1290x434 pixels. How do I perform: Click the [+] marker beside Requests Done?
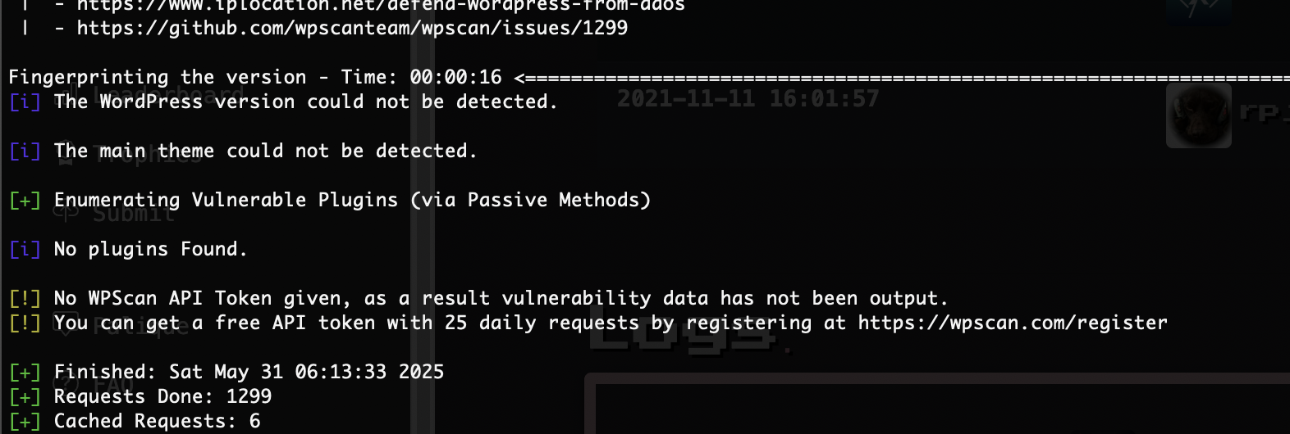[25, 397]
